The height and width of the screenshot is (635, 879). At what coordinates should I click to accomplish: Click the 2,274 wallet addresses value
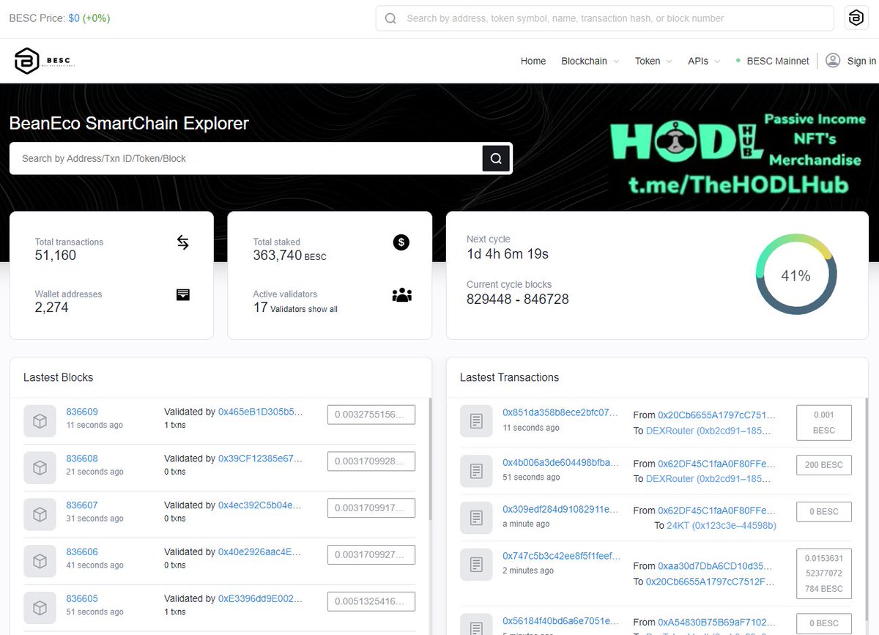pyautogui.click(x=52, y=308)
